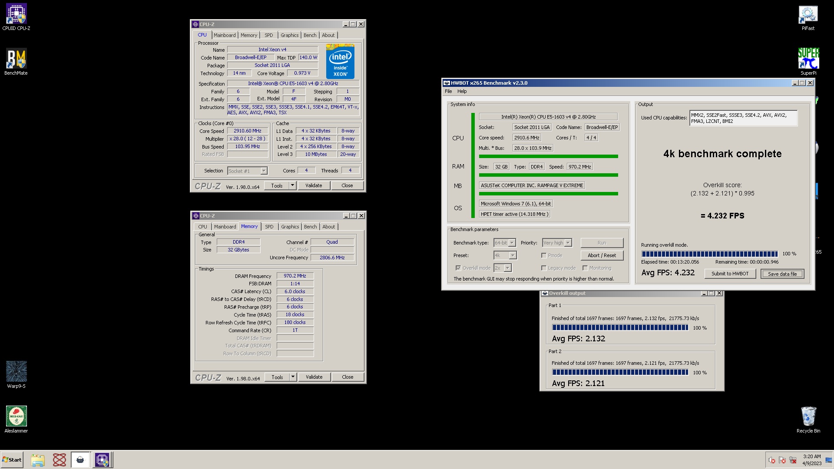This screenshot has height=469, width=834.
Task: Toggle the Pmode checkbox
Action: click(544, 255)
